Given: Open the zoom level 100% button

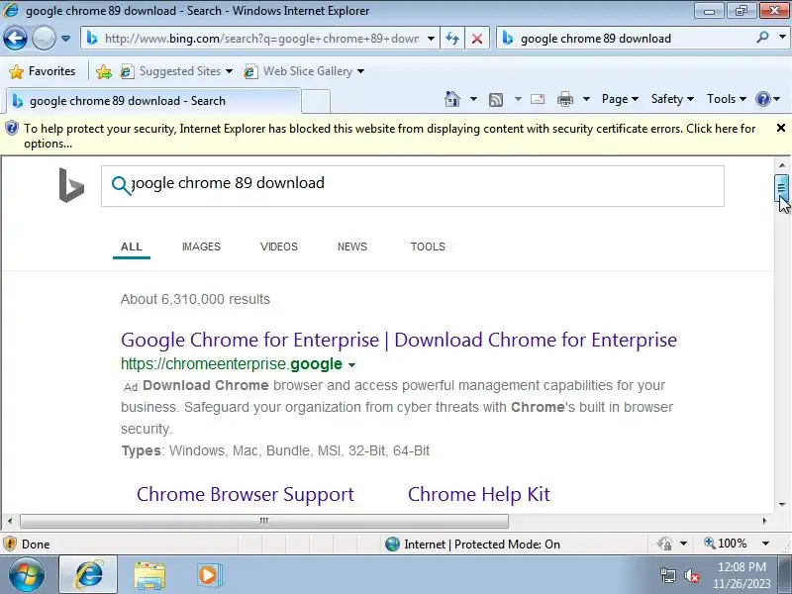Looking at the screenshot, I should click(x=725, y=544).
